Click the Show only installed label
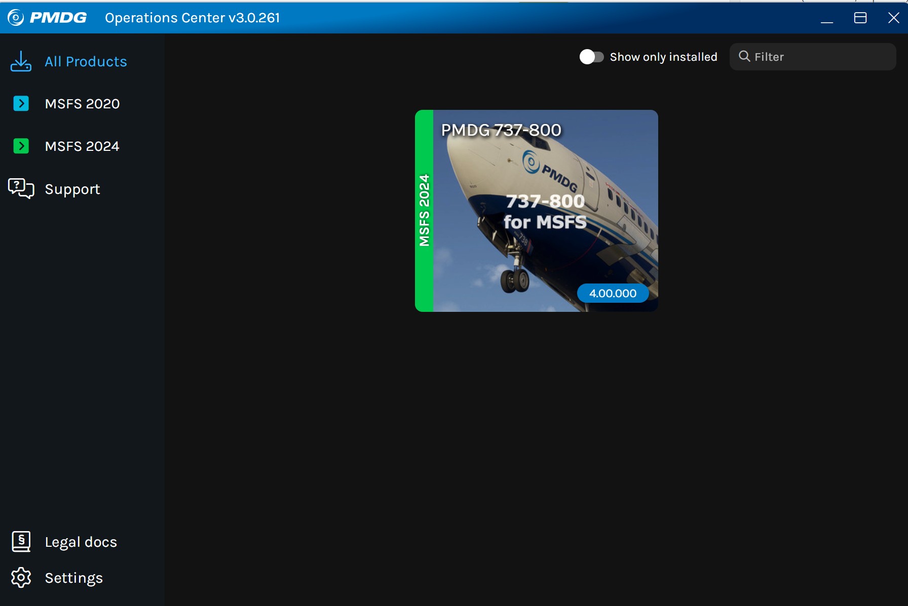This screenshot has width=908, height=606. pos(663,57)
